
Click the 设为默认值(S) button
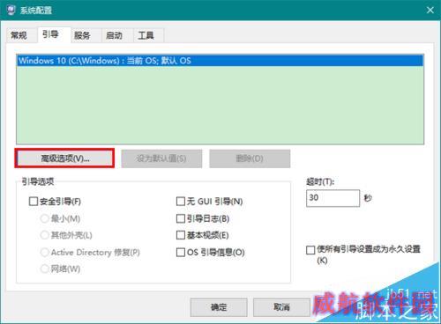point(161,158)
